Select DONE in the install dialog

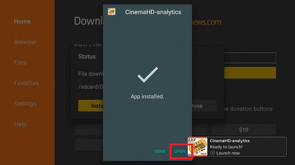pyautogui.click(x=160, y=151)
